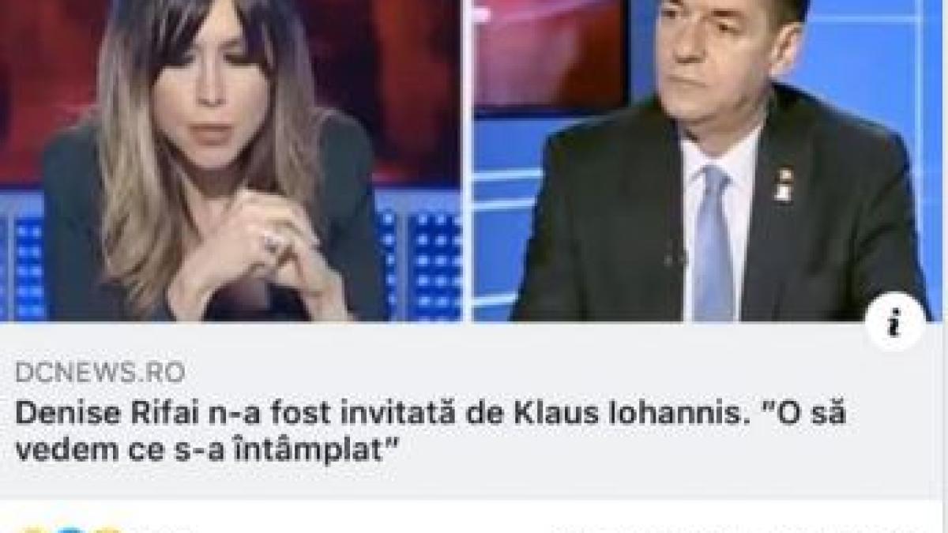
Task: Open the DCNEWS.RO source domain
Action: tap(100, 371)
